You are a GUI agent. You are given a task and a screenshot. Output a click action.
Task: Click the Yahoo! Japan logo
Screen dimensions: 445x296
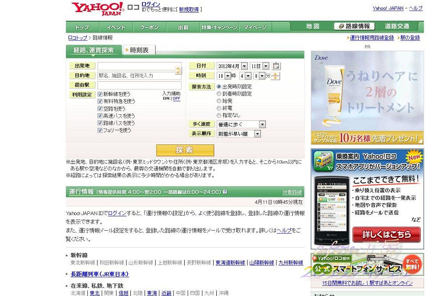[x=97, y=8]
